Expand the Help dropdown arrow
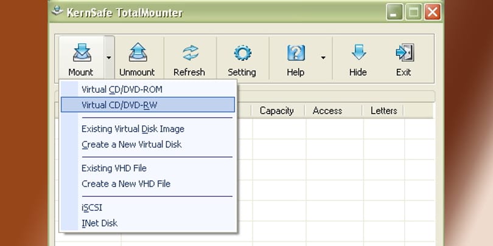 point(323,58)
